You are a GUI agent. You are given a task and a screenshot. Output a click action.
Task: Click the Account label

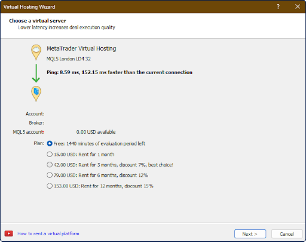tap(35, 114)
